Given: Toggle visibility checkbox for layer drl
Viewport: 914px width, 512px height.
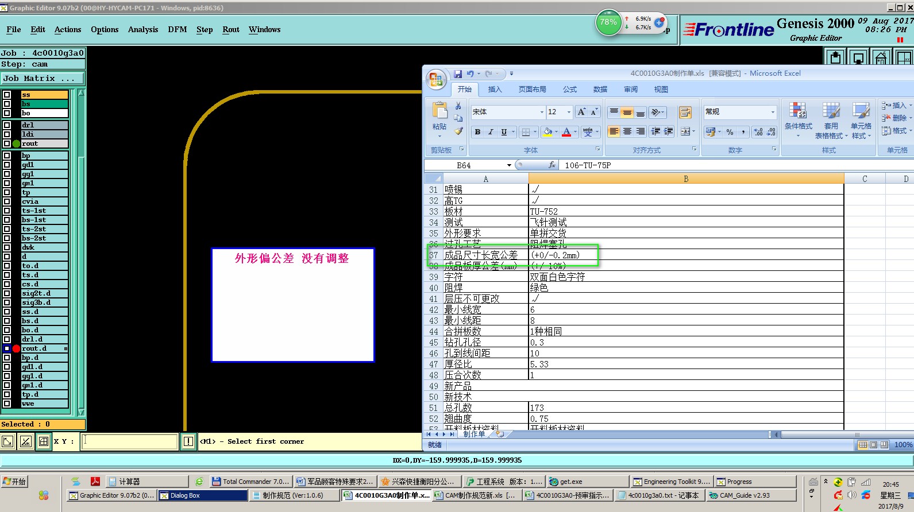Looking at the screenshot, I should click(x=7, y=125).
